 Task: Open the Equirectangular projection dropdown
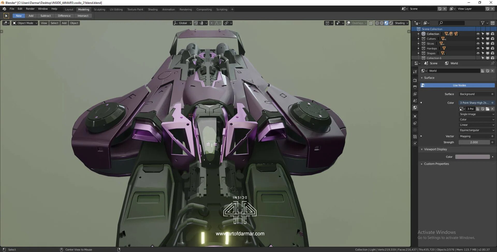[477, 130]
